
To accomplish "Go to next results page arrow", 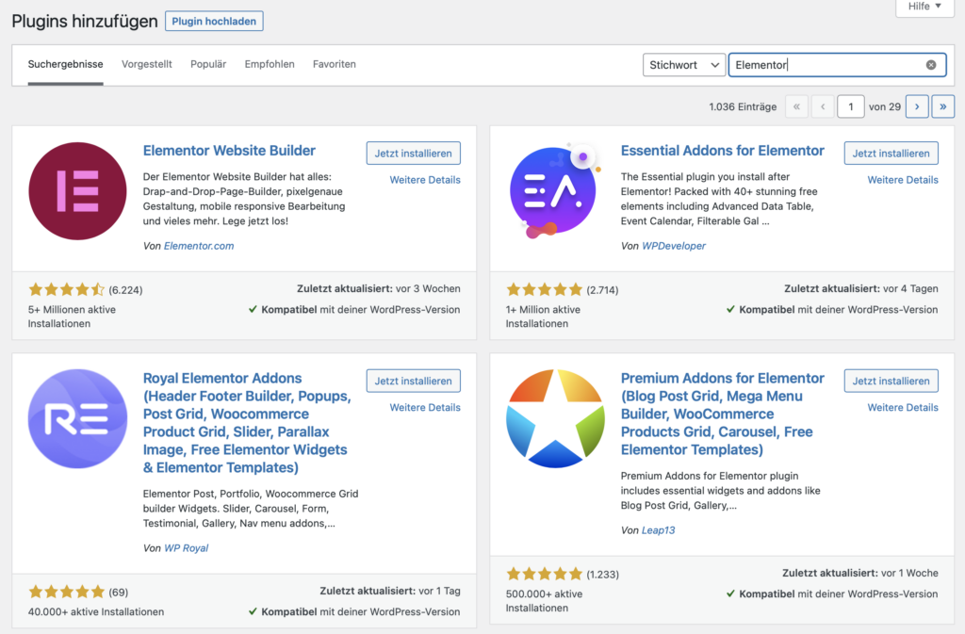I will pyautogui.click(x=917, y=106).
